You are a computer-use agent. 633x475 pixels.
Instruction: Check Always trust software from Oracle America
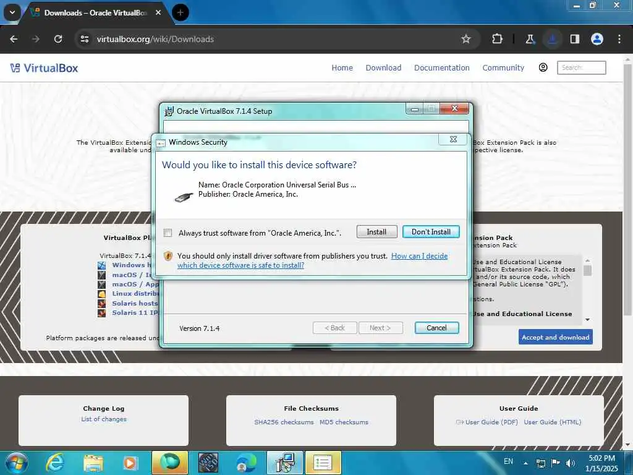click(x=168, y=233)
